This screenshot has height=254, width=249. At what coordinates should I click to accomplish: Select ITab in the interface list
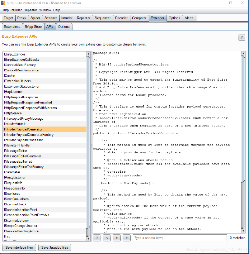pyautogui.click(x=45, y=236)
